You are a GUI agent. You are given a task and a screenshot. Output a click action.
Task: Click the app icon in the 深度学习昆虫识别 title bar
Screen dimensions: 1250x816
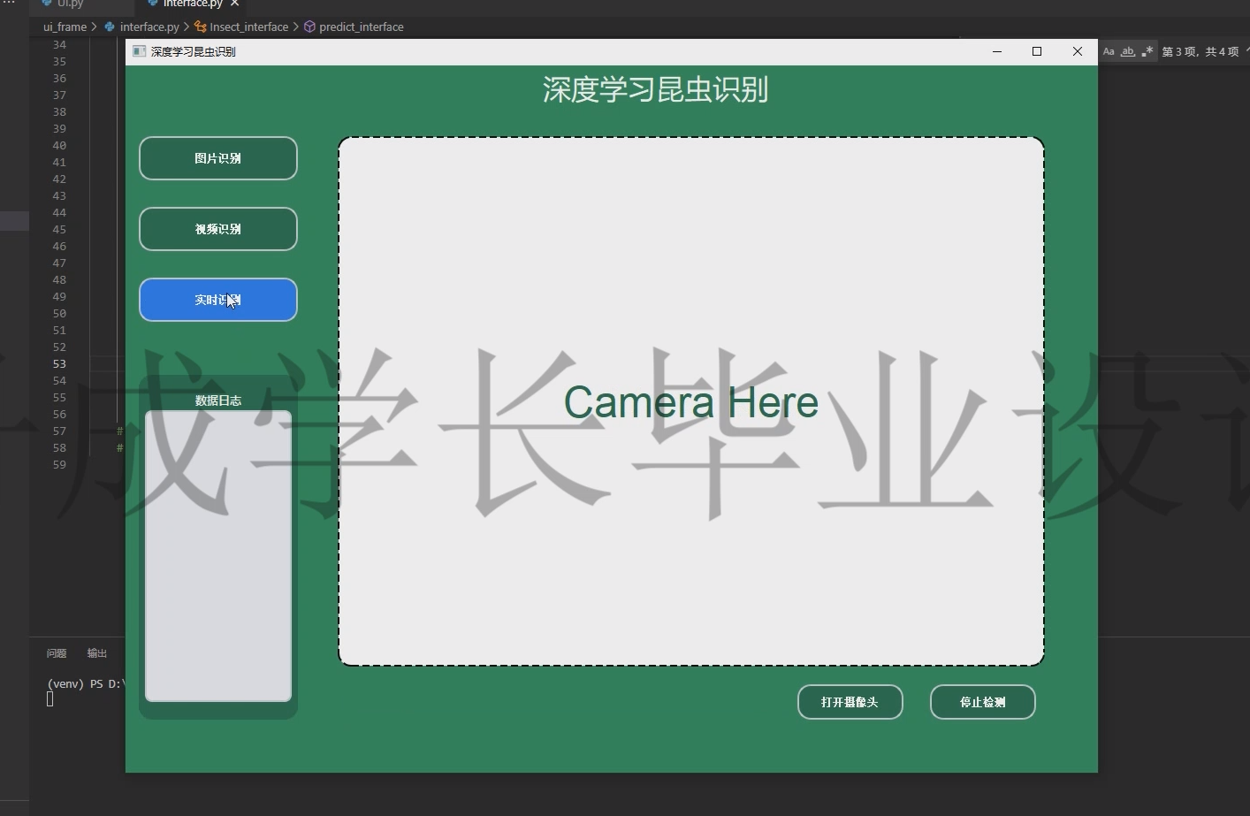(x=139, y=51)
